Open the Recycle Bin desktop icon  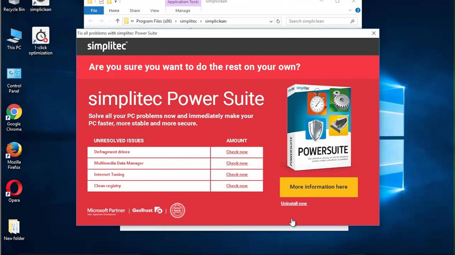click(14, 6)
